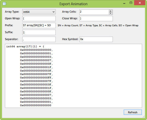Focus the Open Wrap input field
This screenshot has width=147, height=120.
tap(39, 19)
